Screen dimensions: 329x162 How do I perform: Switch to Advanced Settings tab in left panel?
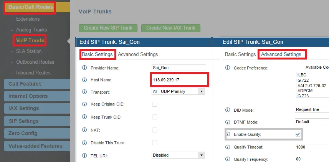138,55
